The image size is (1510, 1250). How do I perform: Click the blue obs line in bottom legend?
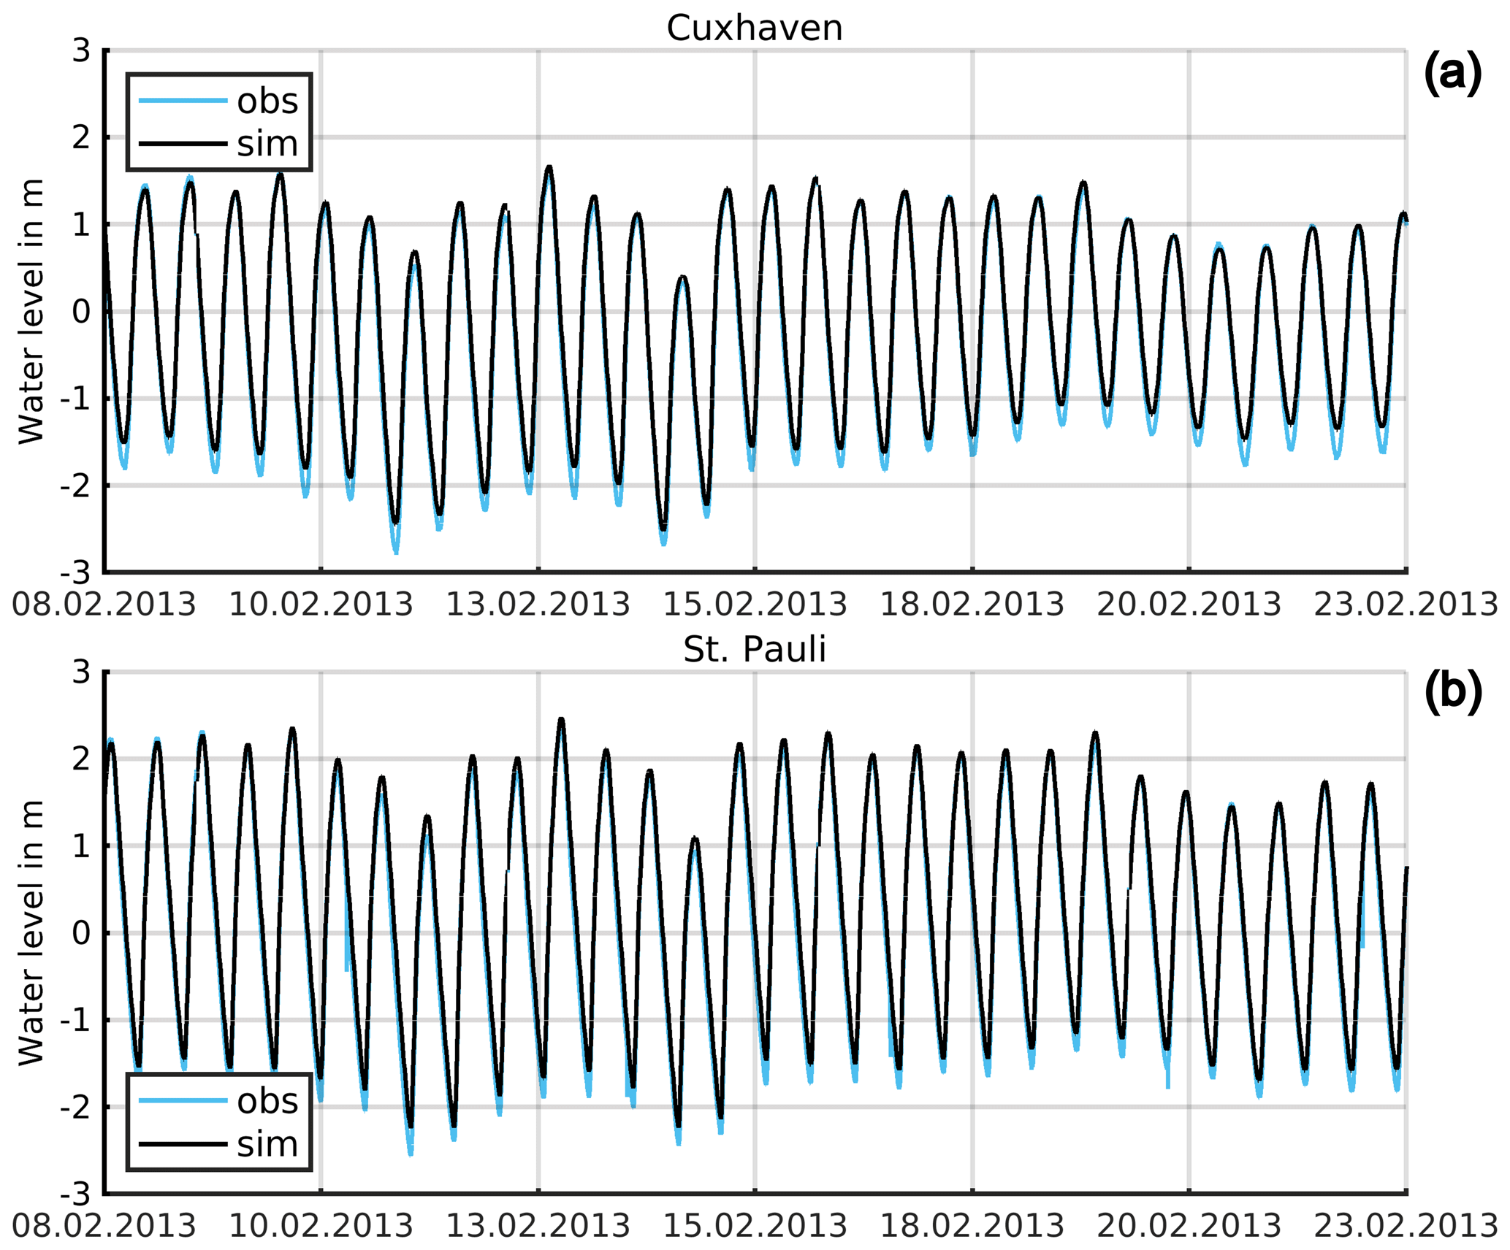tap(183, 1100)
